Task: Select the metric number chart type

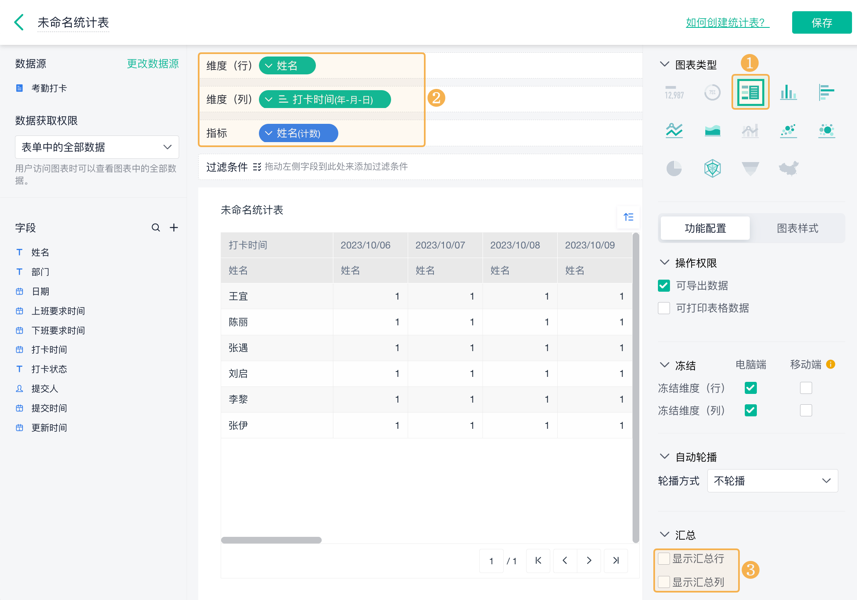Action: coord(674,92)
